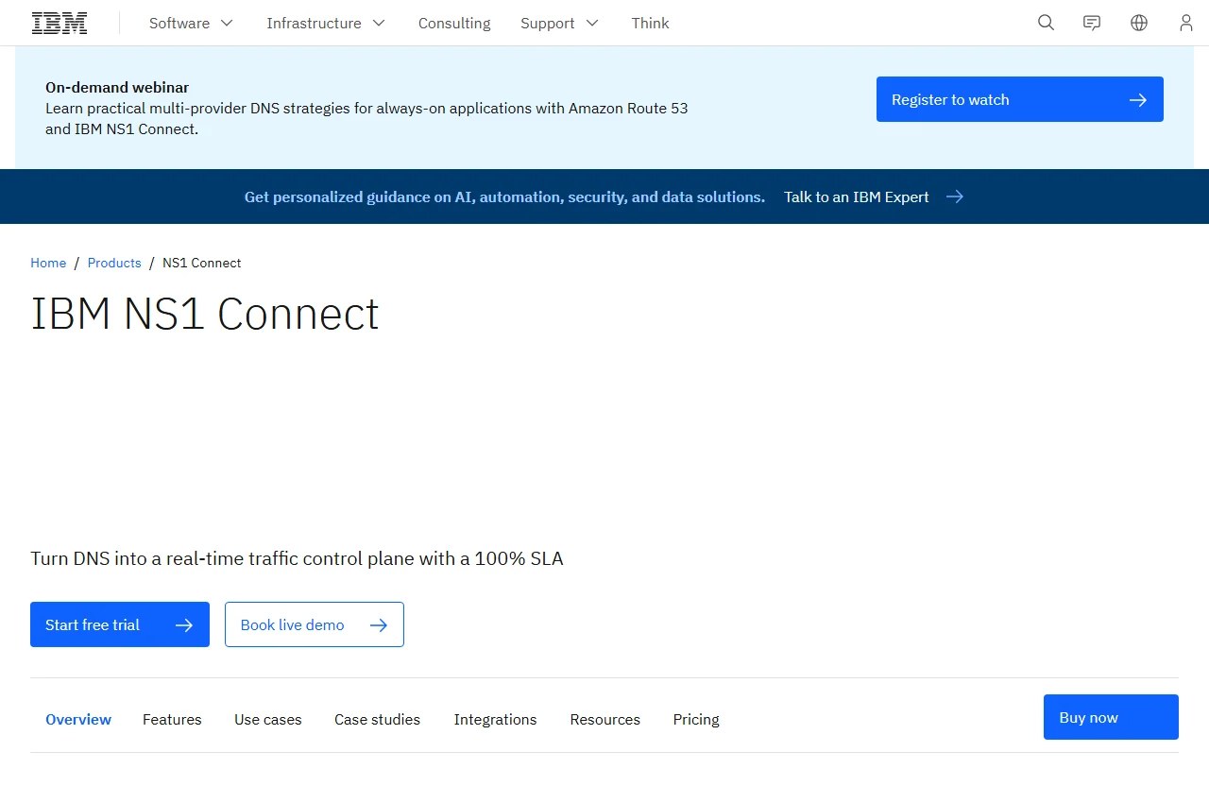The height and width of the screenshot is (803, 1209).
Task: Click the On-demand webinar heading
Action: pos(117,87)
